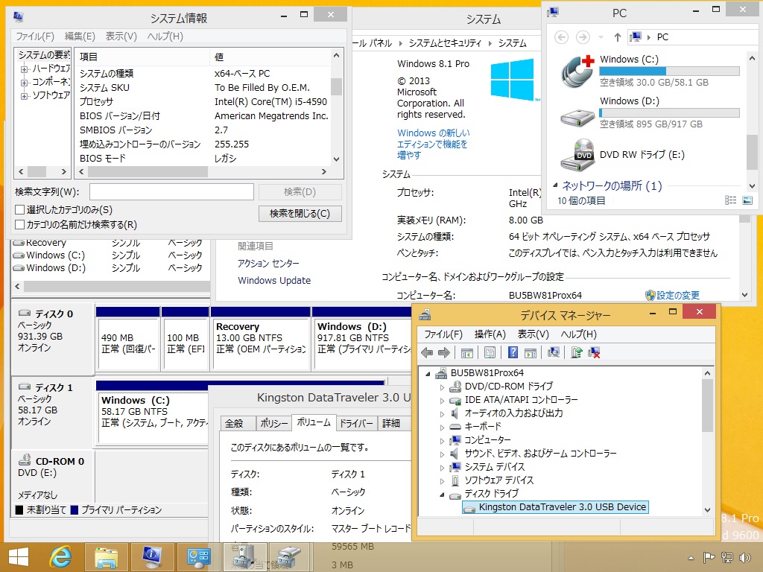Click システムとセキュリティ in the breadcrumb

pyautogui.click(x=445, y=43)
